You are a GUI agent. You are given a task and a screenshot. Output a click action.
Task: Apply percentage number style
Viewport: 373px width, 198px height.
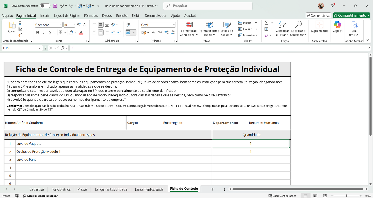coord(153,32)
